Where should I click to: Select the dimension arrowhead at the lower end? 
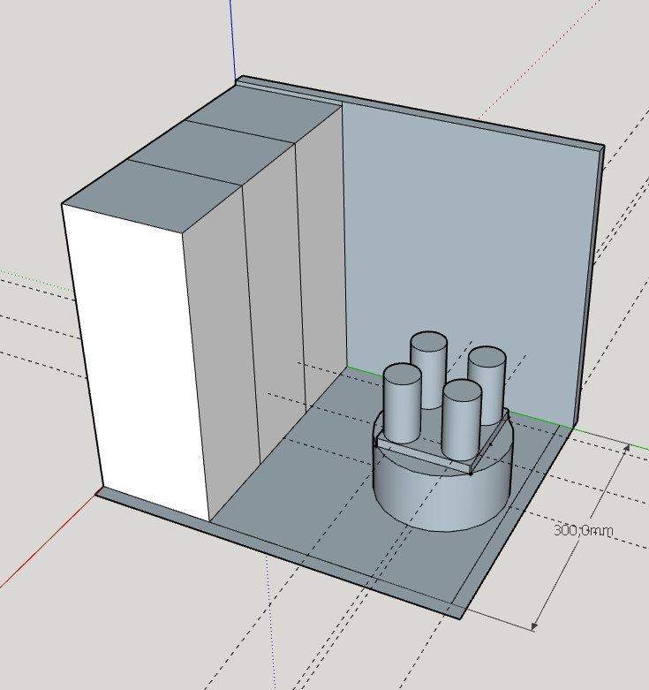pos(535,626)
